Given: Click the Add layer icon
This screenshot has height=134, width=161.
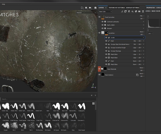Looking at the screenshot, I should [129, 12].
